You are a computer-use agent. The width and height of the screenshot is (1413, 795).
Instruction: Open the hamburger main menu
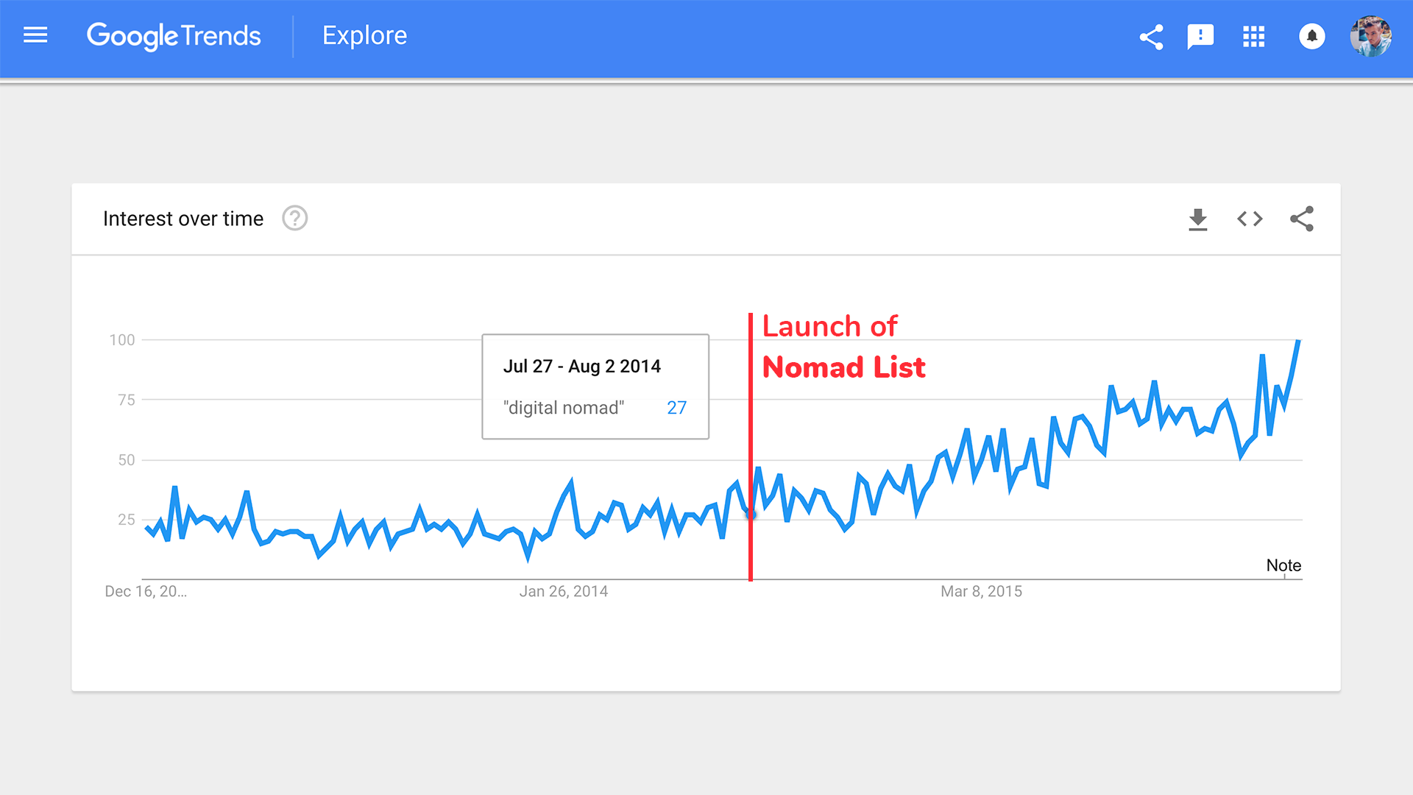pos(35,35)
